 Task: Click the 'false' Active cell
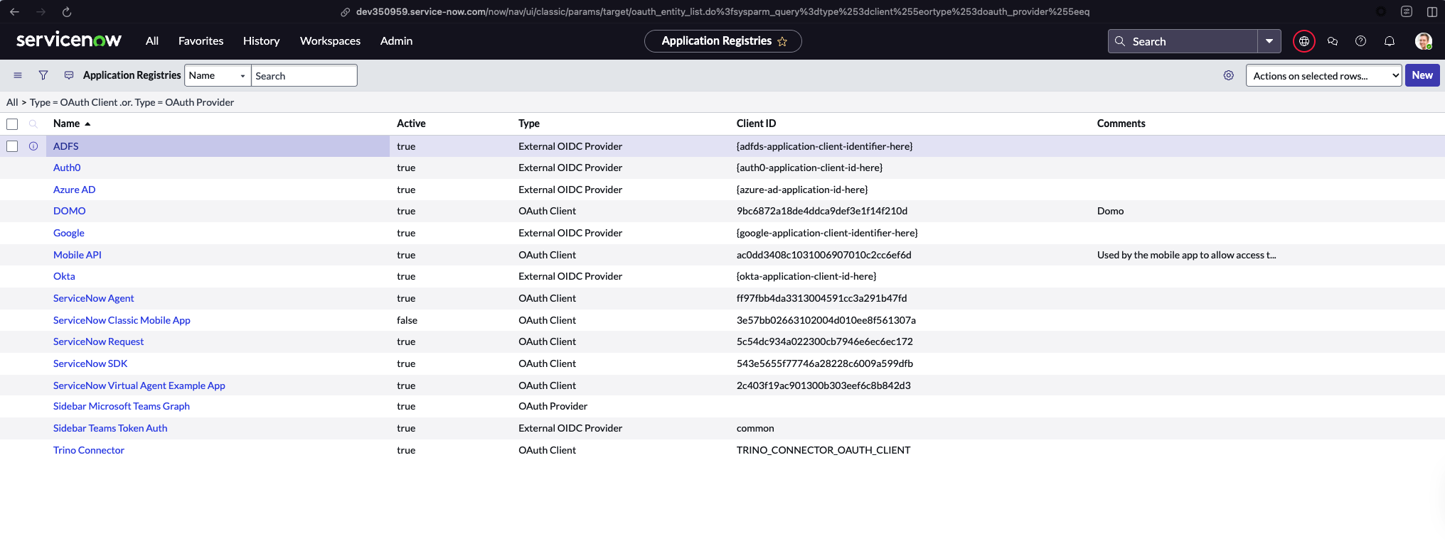click(407, 320)
